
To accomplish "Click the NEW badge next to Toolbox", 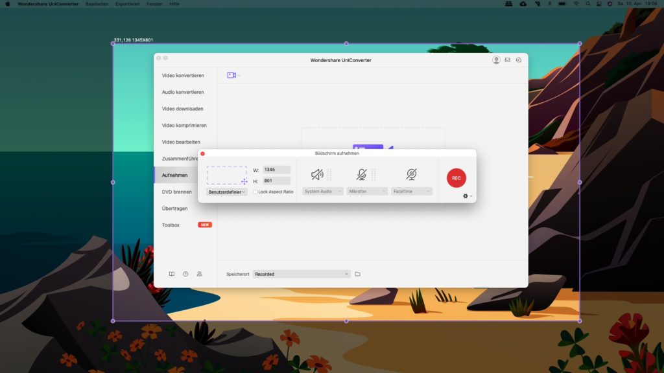I will point(205,225).
